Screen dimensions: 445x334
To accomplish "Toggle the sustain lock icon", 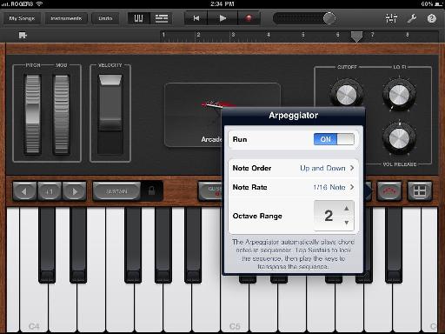I will 151,190.
